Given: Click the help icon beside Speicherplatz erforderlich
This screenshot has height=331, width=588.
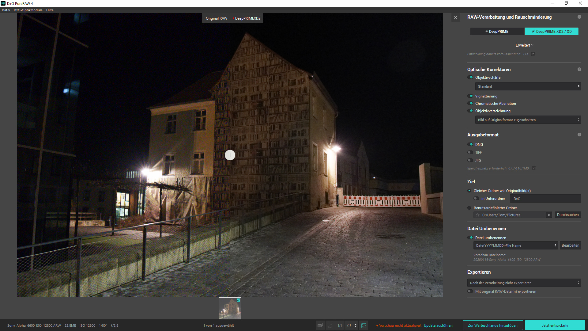Looking at the screenshot, I should coord(533,168).
